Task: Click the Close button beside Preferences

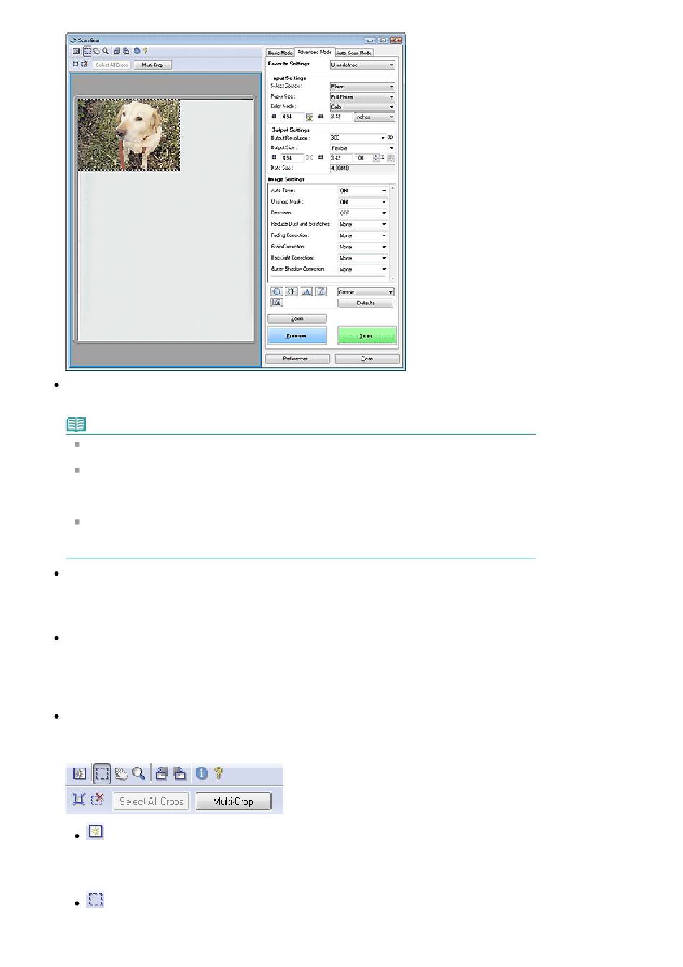Action: coord(367,358)
